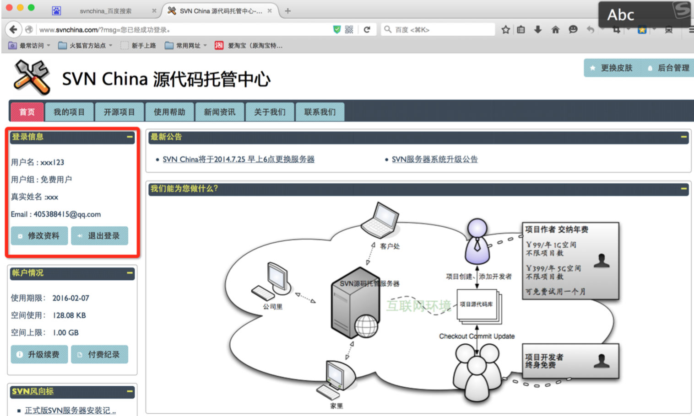Click the SVN China 源代码托管中心 site title
The height and width of the screenshot is (416, 694).
(x=166, y=79)
